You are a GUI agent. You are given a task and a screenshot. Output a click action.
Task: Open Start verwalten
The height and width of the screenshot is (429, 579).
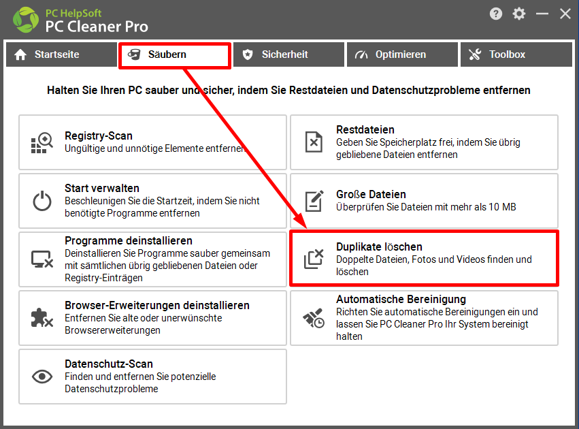152,201
